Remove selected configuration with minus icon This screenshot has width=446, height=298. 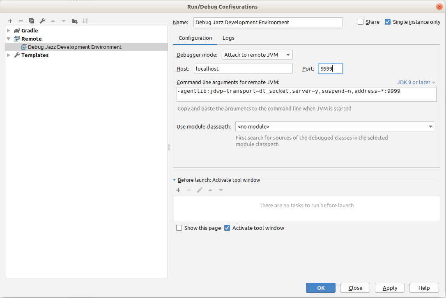click(21, 21)
